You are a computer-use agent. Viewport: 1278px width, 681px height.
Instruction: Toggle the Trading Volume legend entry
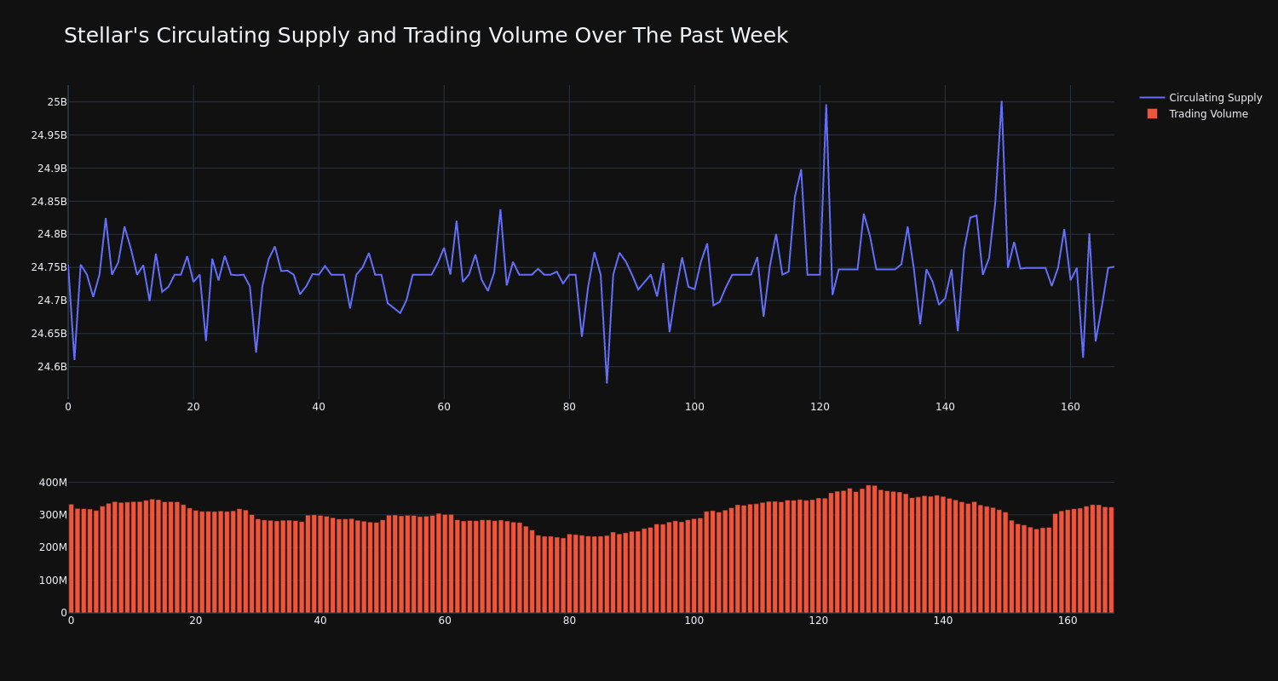(1197, 114)
